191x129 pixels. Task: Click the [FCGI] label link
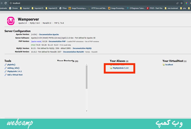point(33,45)
